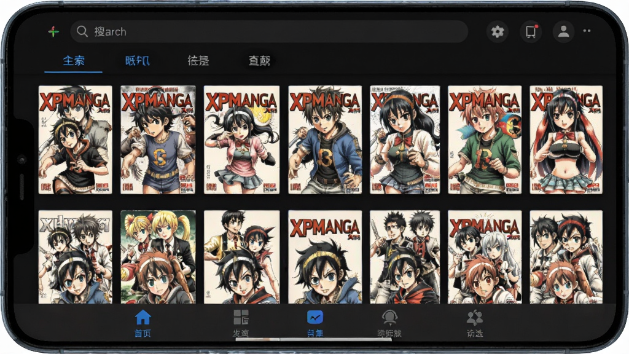Open XPMANGA cover with silver-haired girl
Image resolution: width=629 pixels, height=354 pixels.
pos(485,257)
